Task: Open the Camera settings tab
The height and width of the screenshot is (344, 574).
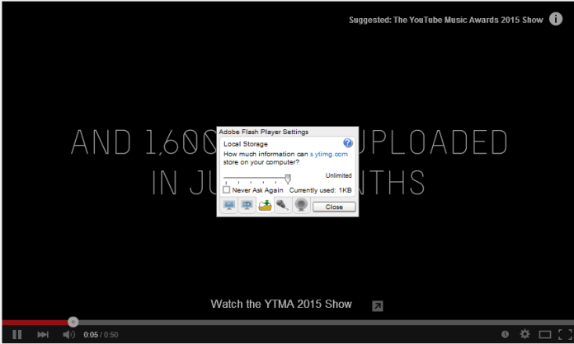Action: [x=301, y=205]
